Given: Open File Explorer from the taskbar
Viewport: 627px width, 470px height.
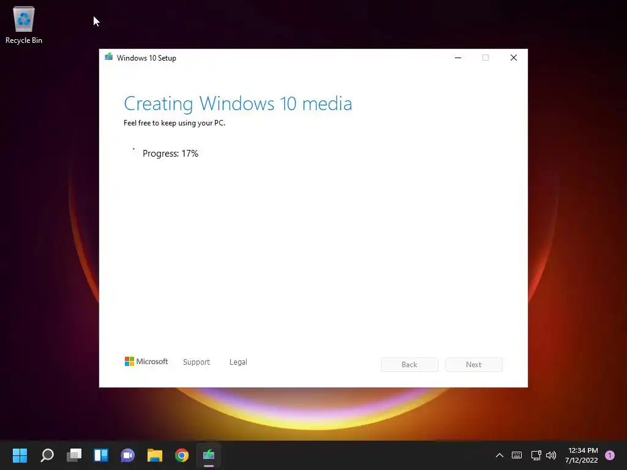Looking at the screenshot, I should 155,455.
